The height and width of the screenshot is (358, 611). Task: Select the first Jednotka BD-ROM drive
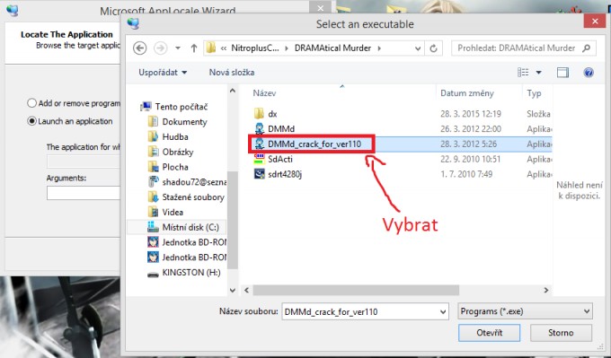194,242
